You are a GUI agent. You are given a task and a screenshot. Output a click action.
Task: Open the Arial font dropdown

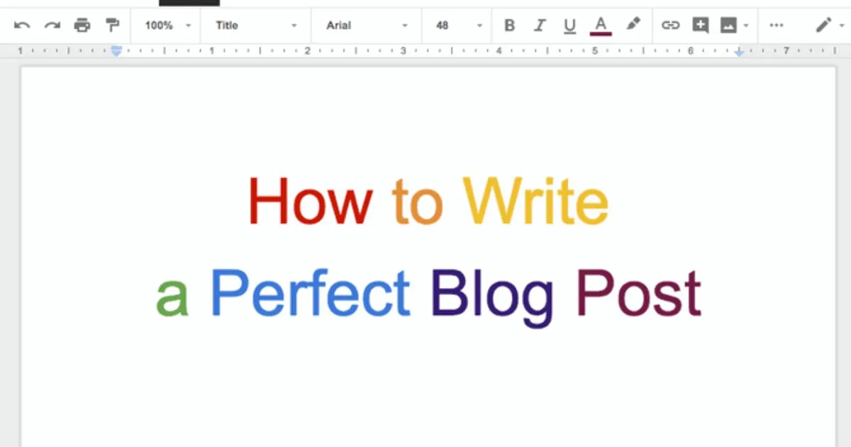coord(367,26)
